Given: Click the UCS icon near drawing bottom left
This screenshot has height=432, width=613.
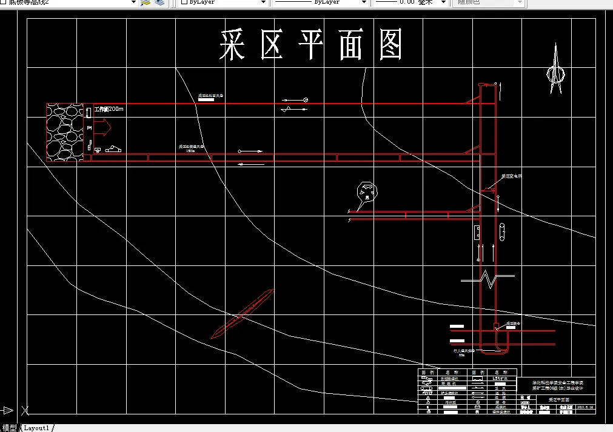Looking at the screenshot, I should click(25, 410).
